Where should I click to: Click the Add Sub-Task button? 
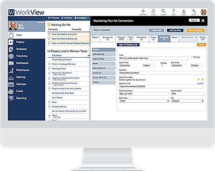tap(175, 30)
